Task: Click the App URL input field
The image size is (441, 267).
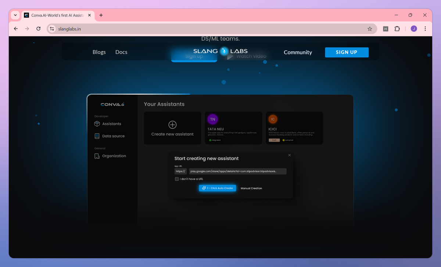Action: tap(237, 171)
